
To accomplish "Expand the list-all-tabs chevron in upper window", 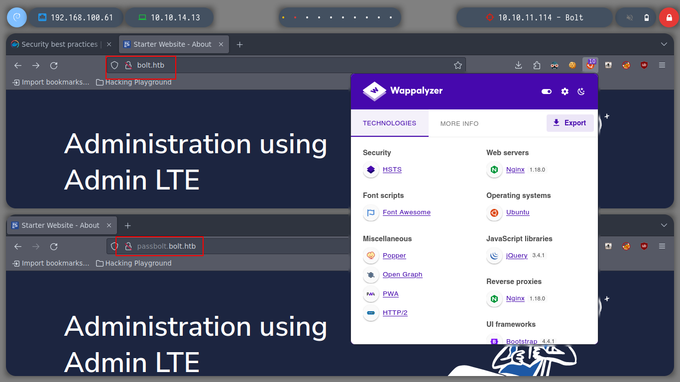I will click(x=664, y=44).
